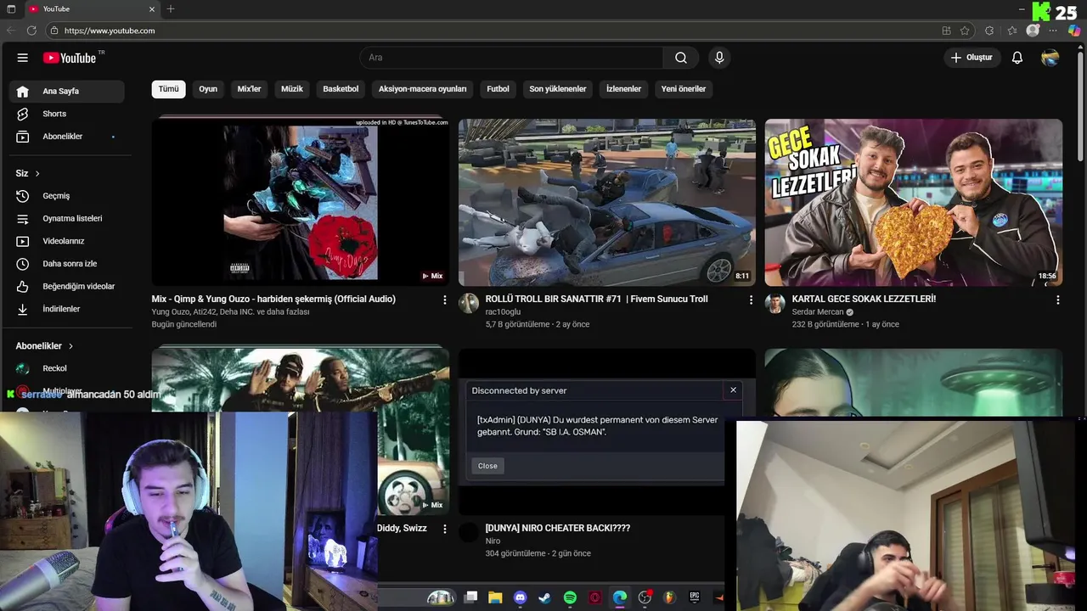Open a new browser tab with plus
Viewport: 1087px width, 611px height.
(x=171, y=8)
